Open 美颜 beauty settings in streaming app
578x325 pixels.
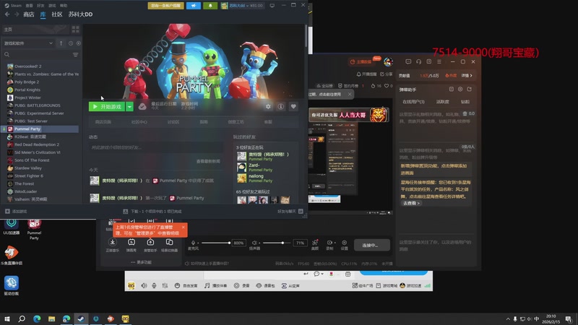pyautogui.click(x=315, y=245)
